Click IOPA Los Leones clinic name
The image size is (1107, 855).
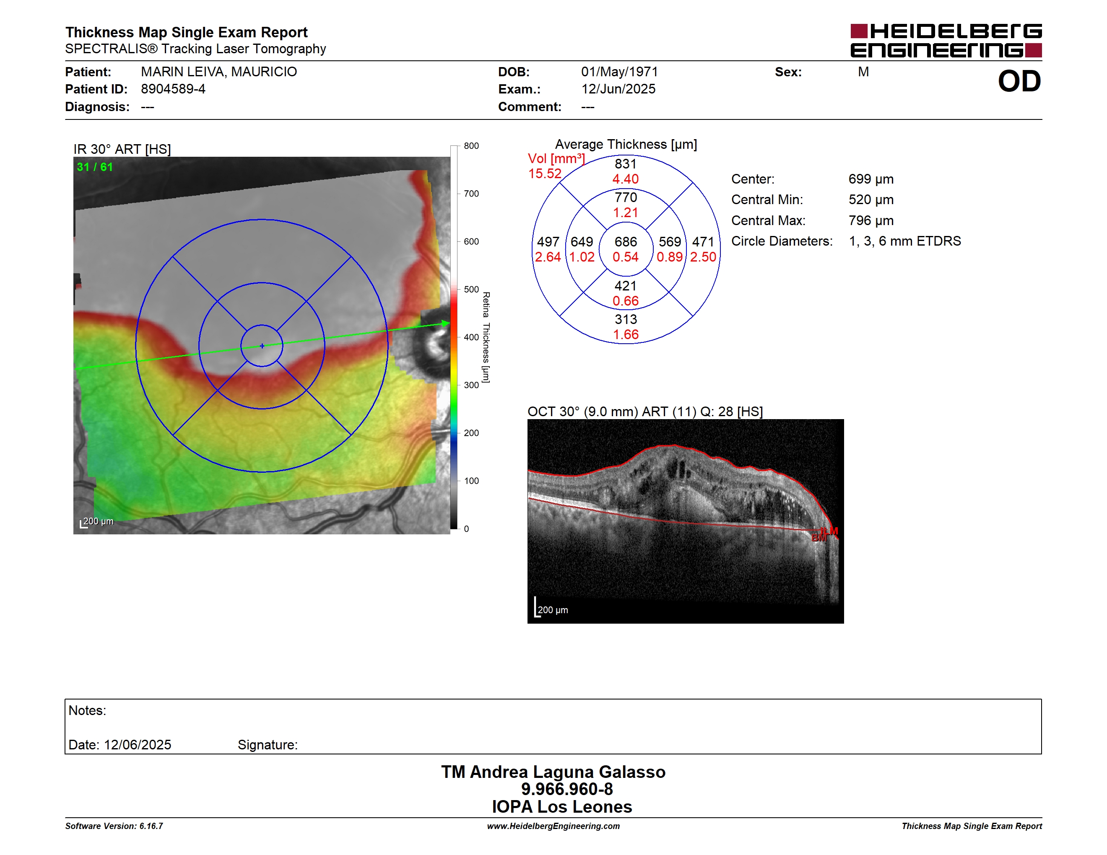coord(561,807)
